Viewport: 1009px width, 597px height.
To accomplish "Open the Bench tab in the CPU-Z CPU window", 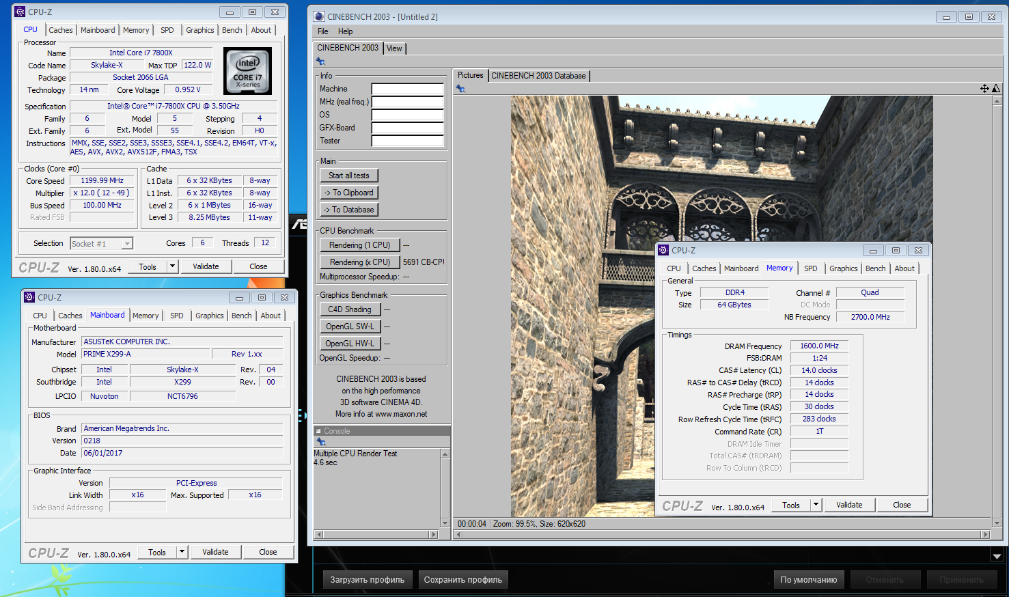I will [x=232, y=30].
